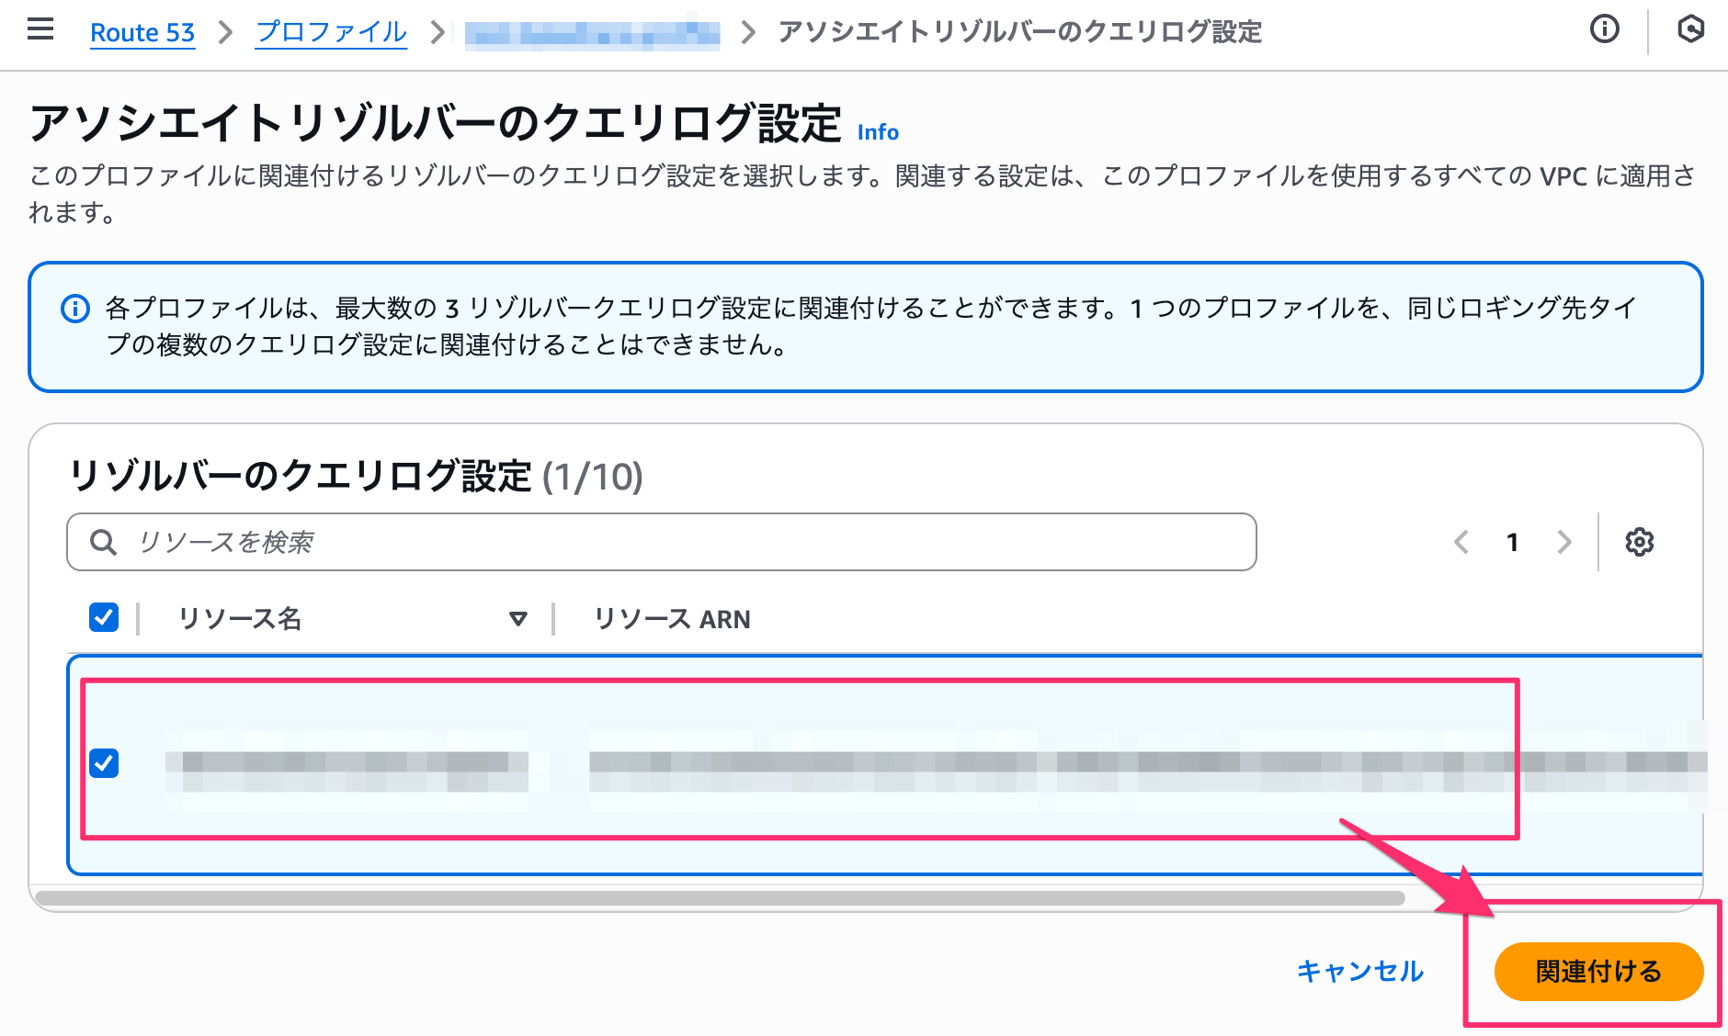
Task: Click プロファイル breadcrumb link
Action: pyautogui.click(x=331, y=33)
